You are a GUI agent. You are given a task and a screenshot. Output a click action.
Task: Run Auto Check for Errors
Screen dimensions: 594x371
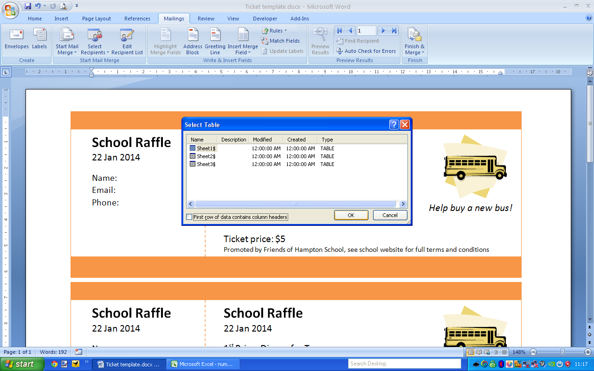pos(367,51)
